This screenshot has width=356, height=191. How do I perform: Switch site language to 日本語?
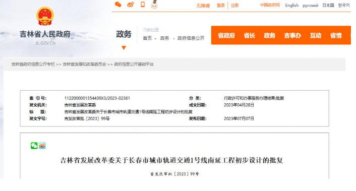tap(328, 5)
